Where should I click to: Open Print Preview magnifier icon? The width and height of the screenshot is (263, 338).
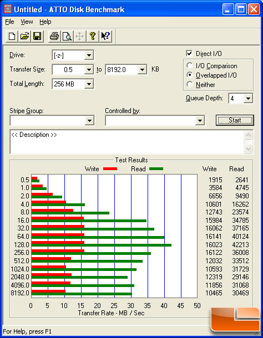pyautogui.click(x=67, y=36)
